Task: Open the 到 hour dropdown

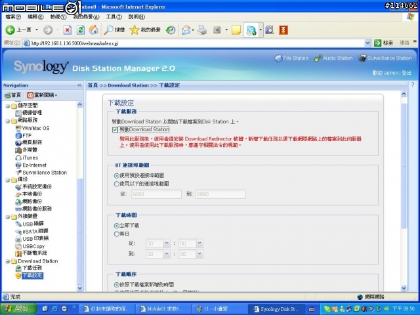Action: pos(167,254)
